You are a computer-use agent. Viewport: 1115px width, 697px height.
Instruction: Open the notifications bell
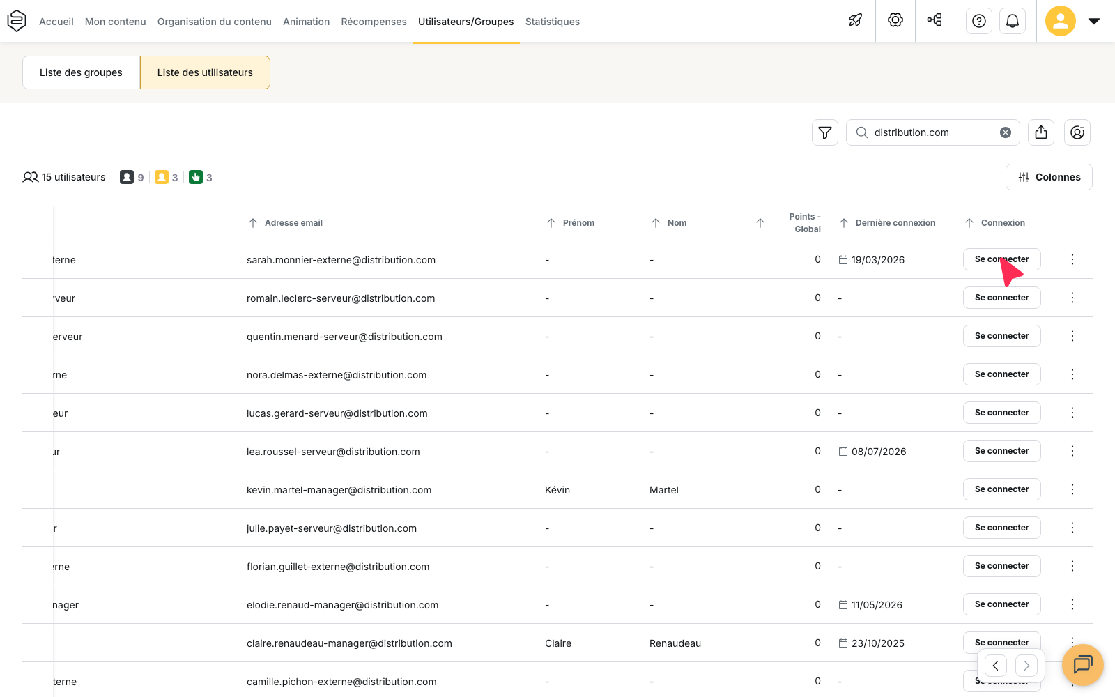point(1013,21)
